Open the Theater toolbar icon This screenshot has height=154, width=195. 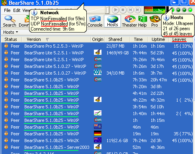click(130, 19)
